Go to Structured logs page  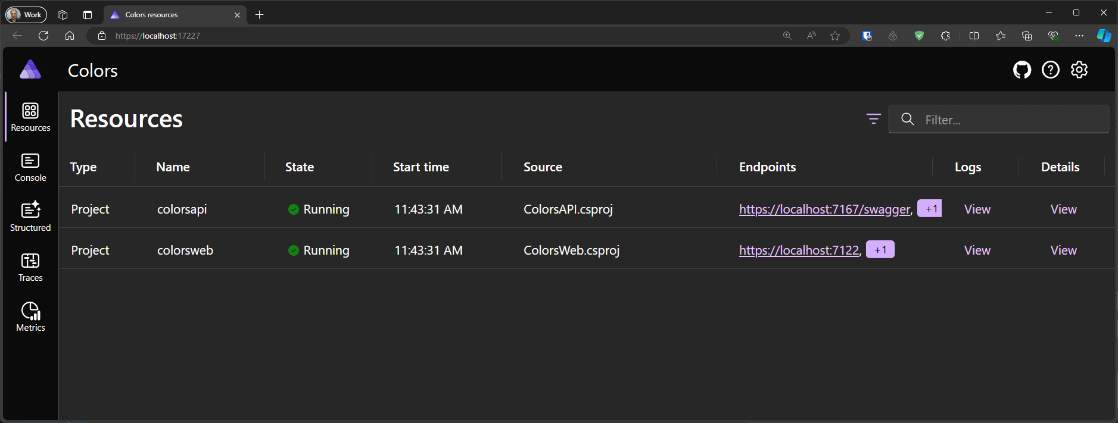click(x=30, y=217)
